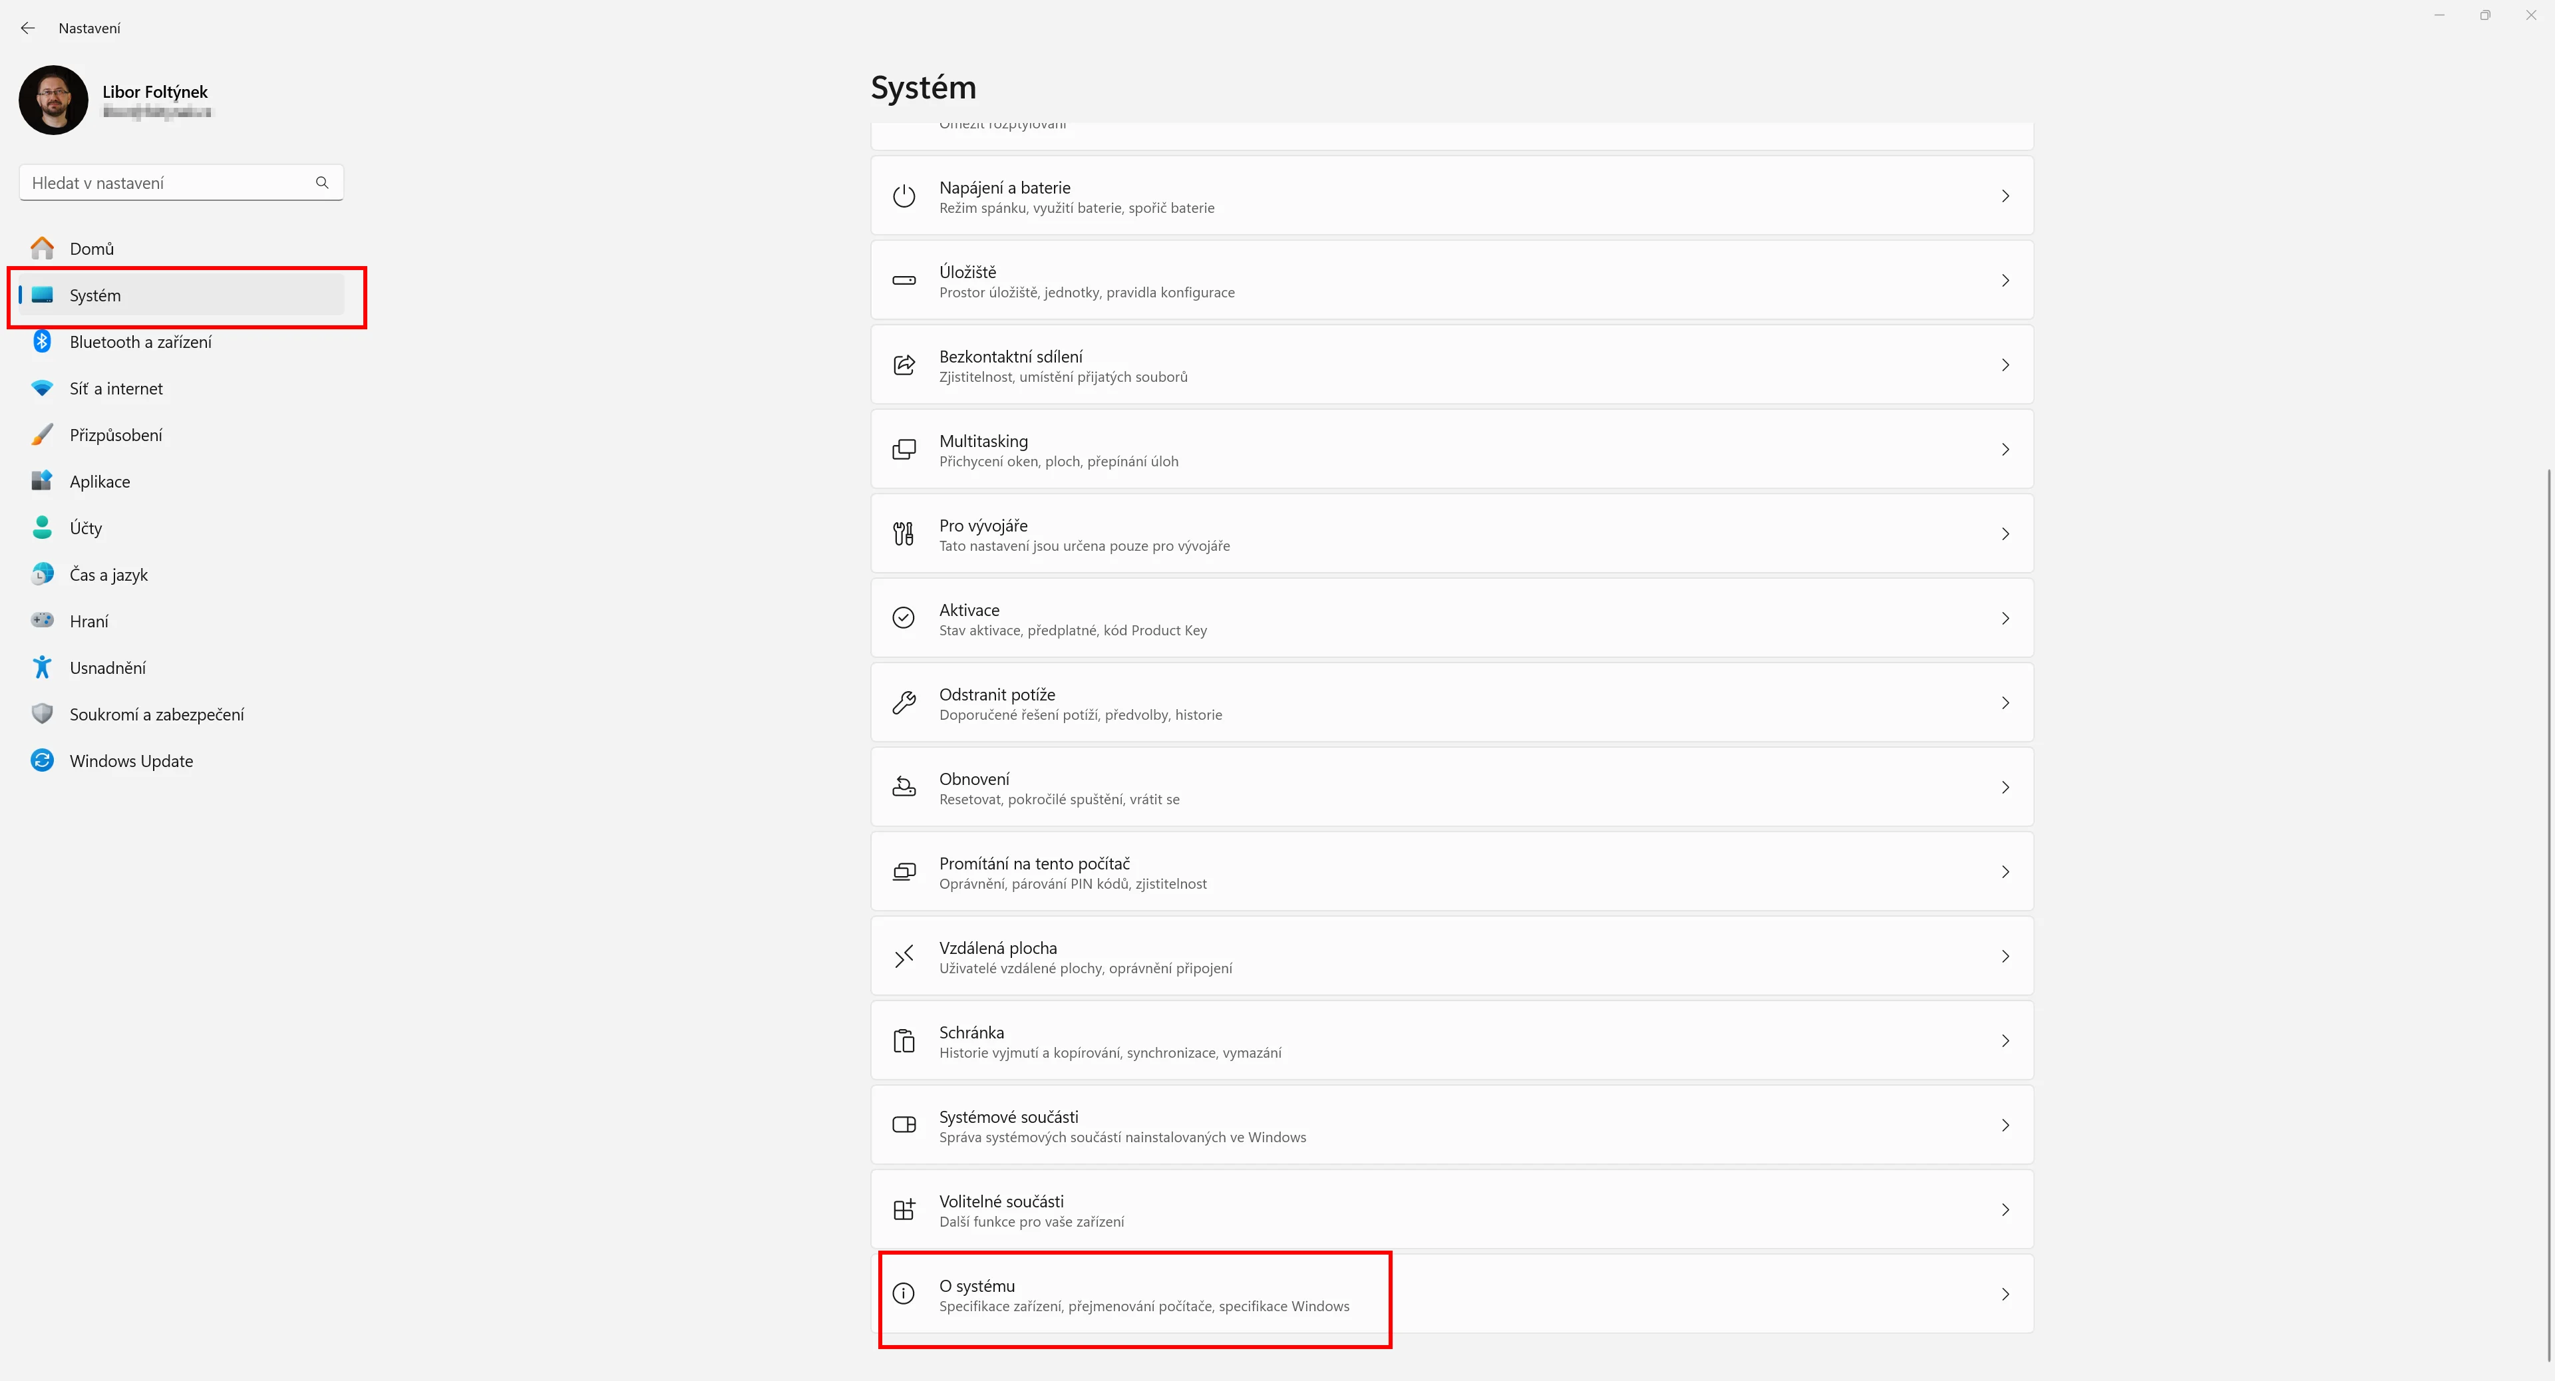
Task: Click the wrench icon for Odstranit potíže
Action: click(904, 703)
